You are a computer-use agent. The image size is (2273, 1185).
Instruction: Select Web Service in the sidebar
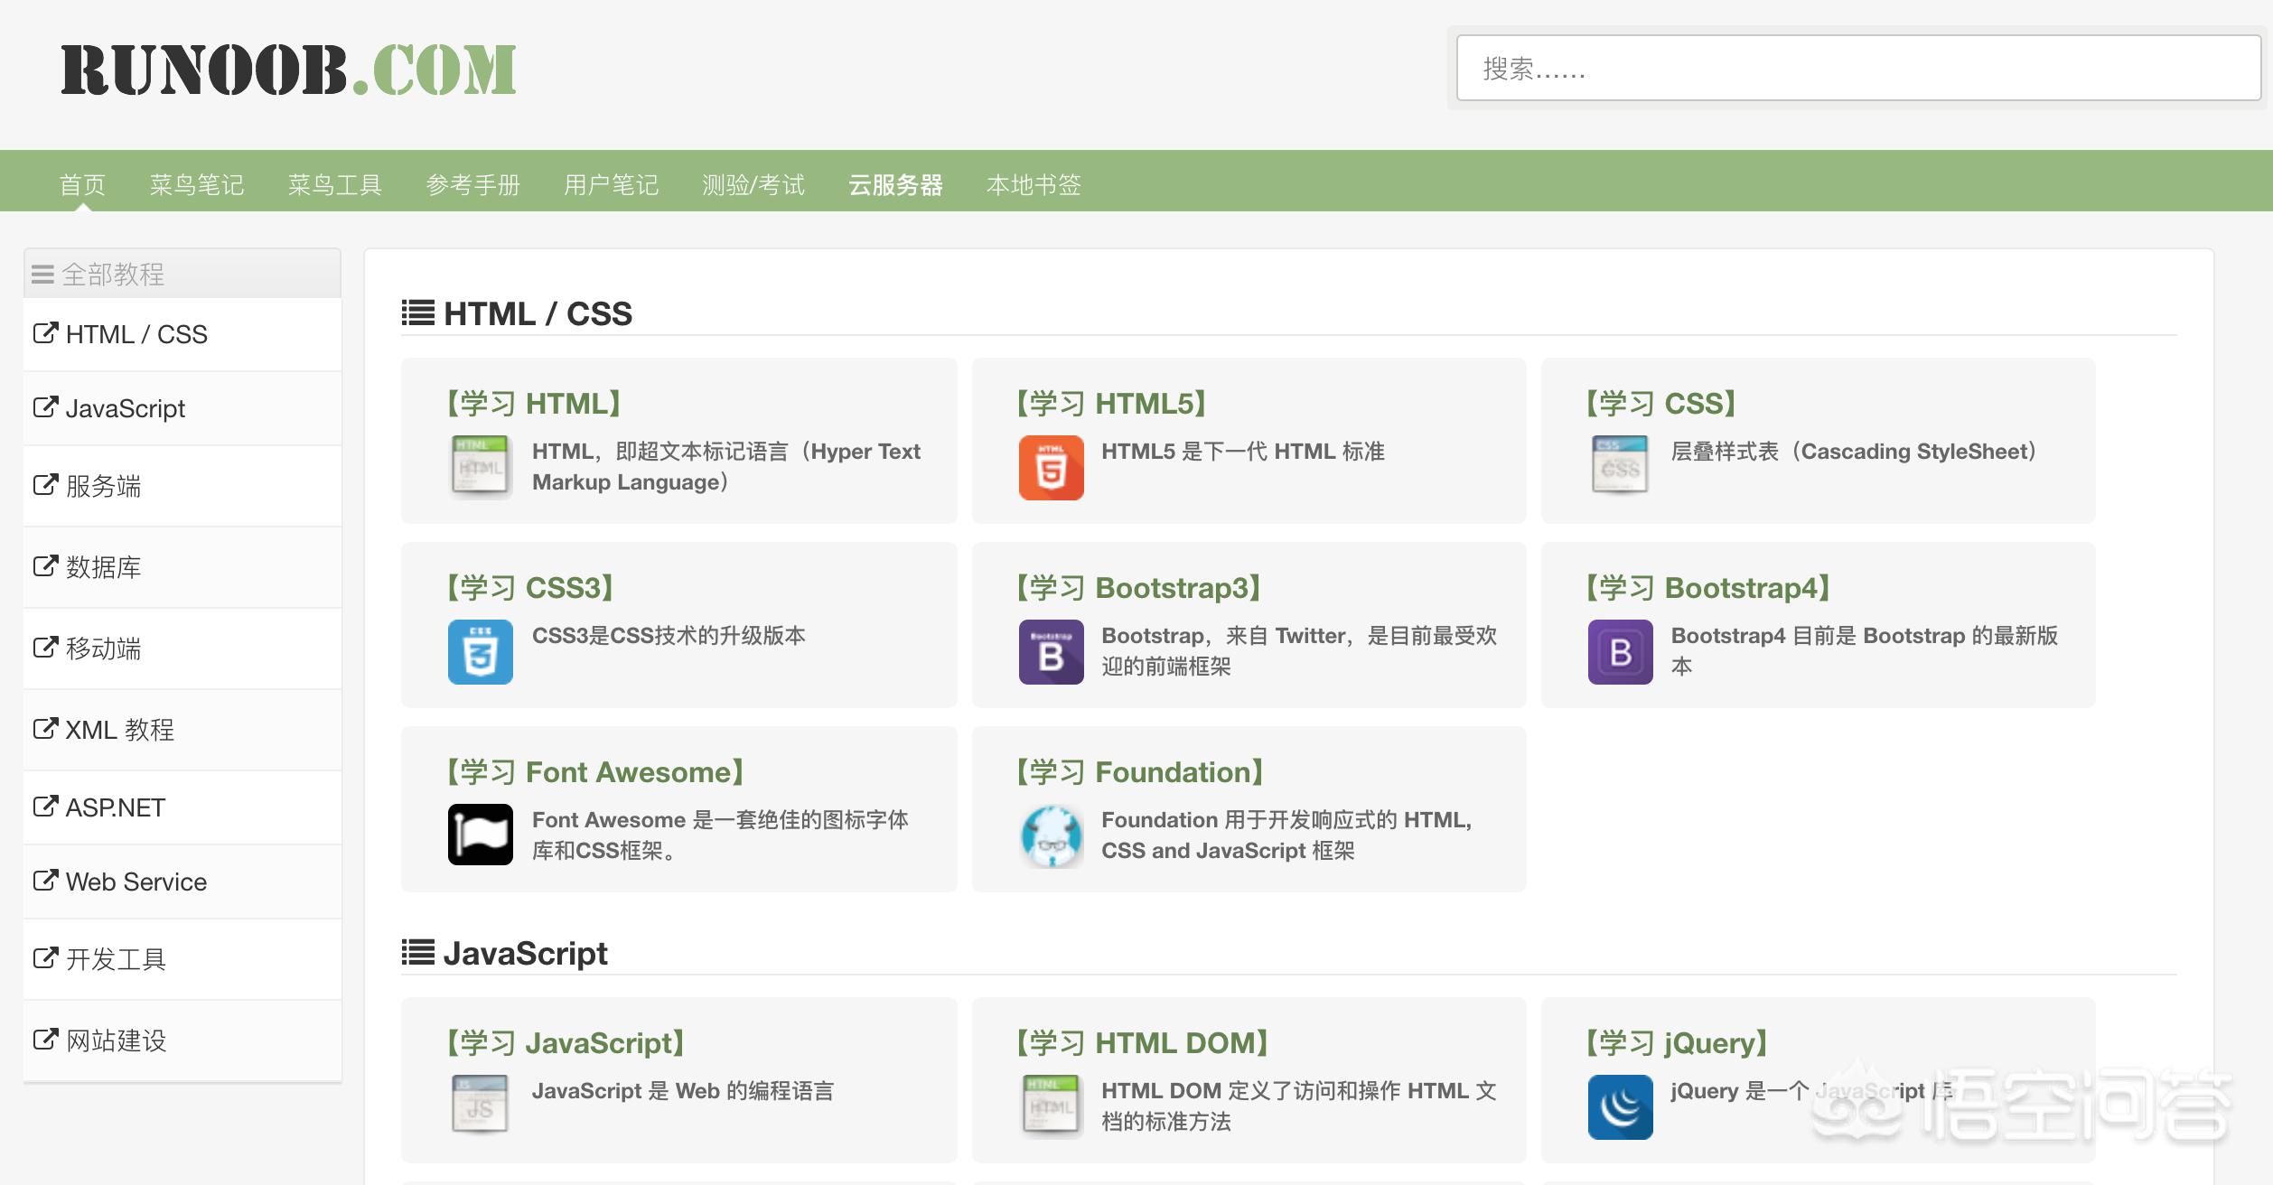(x=136, y=882)
